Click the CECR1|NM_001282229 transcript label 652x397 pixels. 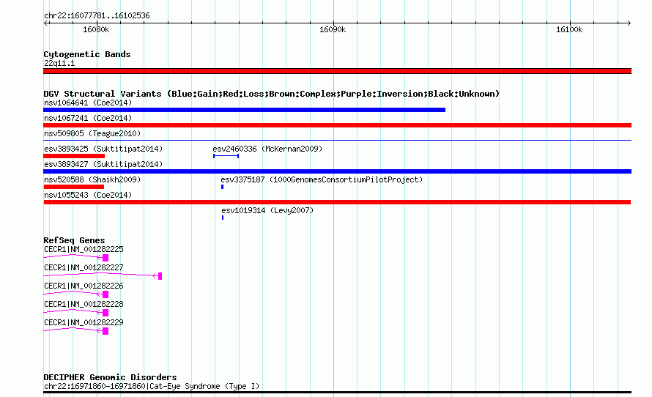coord(84,322)
